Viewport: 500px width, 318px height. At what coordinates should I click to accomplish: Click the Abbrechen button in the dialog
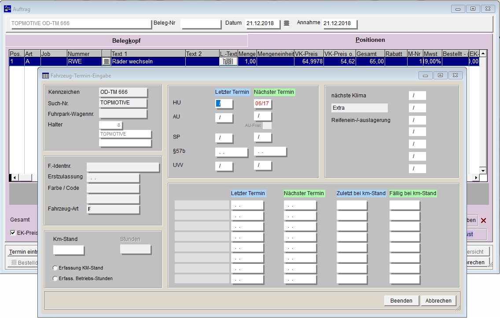[438, 300]
